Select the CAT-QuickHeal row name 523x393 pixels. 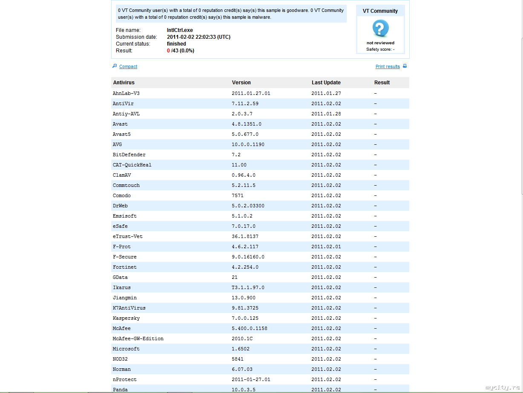click(x=132, y=165)
